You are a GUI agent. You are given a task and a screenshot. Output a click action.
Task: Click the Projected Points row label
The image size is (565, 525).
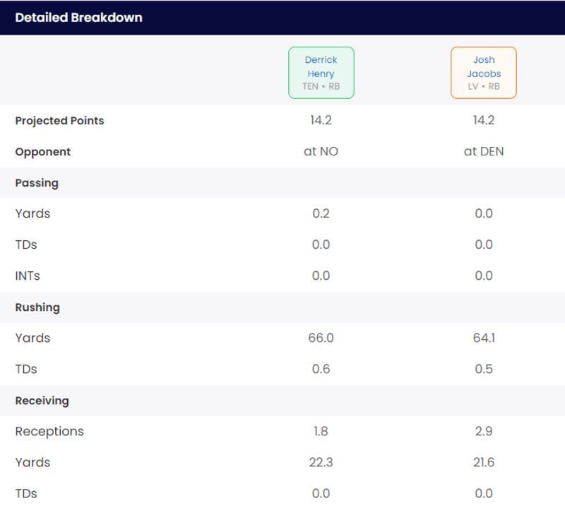coord(59,121)
